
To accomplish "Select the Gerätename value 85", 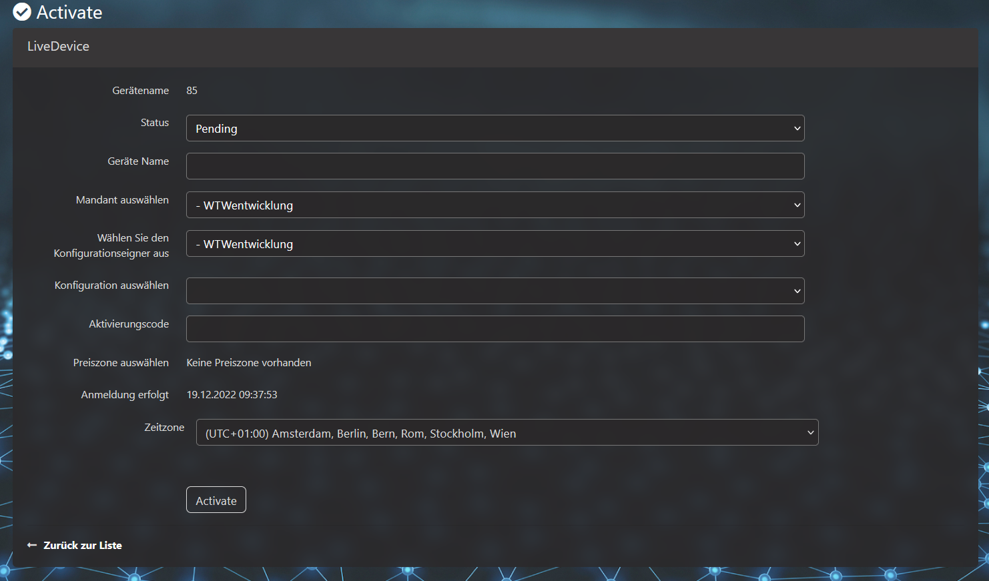I will (192, 91).
